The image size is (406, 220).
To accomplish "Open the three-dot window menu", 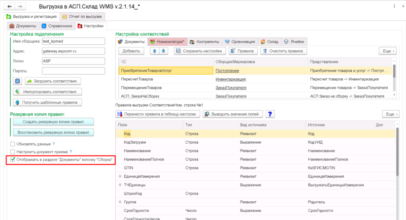I will pyautogui.click(x=394, y=6).
